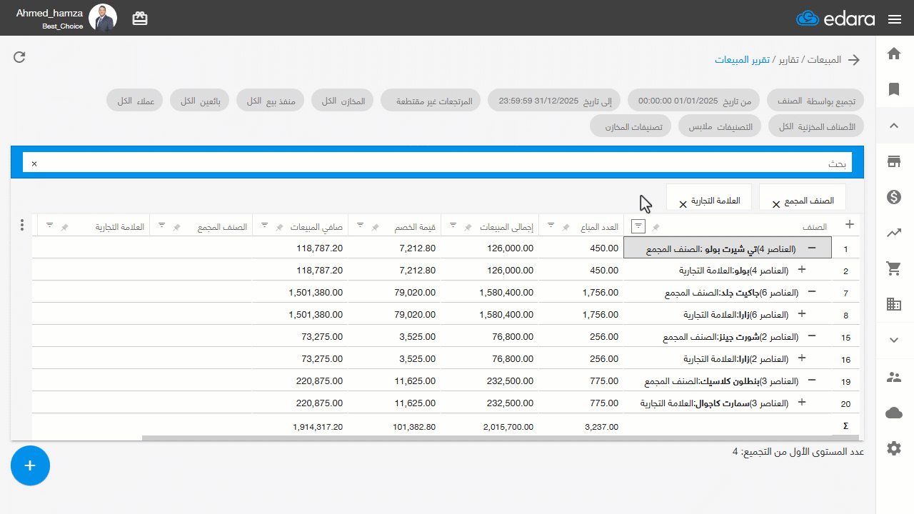Pin the العدد المباع column

coord(566,227)
